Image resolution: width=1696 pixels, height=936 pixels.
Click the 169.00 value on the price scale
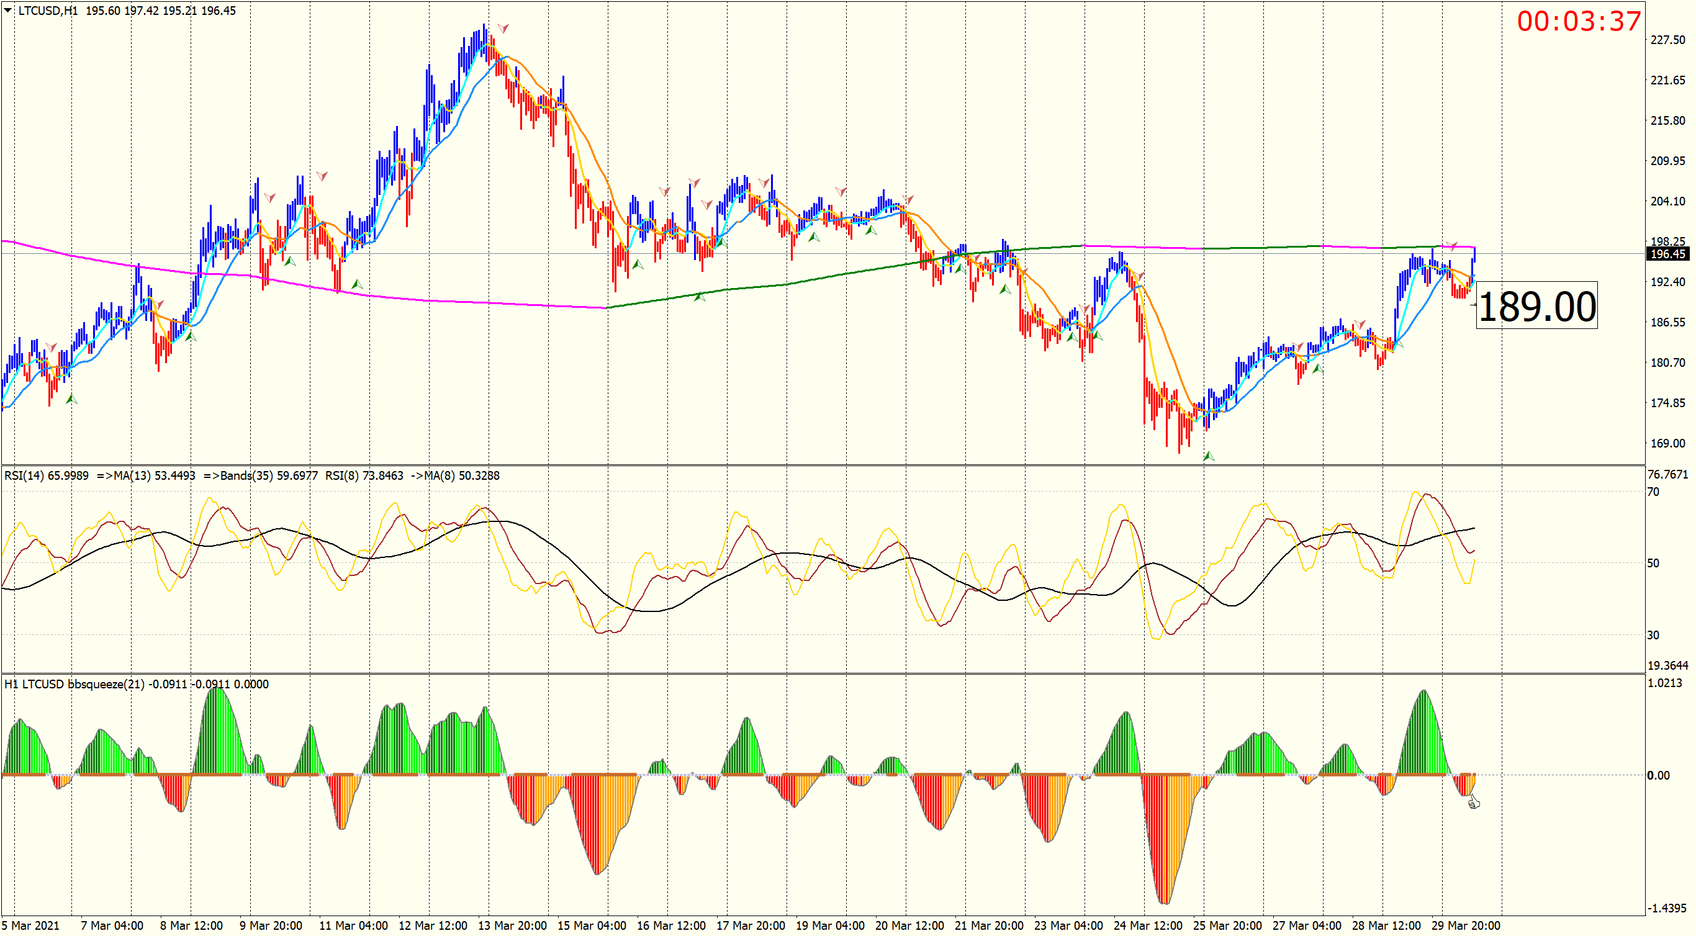(1667, 443)
